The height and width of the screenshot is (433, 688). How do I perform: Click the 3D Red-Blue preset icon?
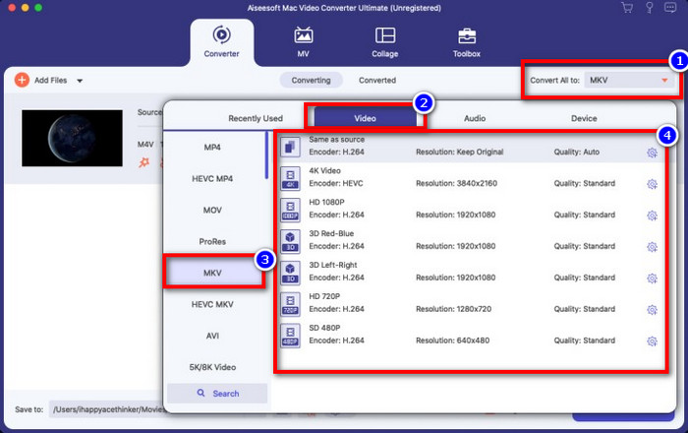[x=290, y=241]
